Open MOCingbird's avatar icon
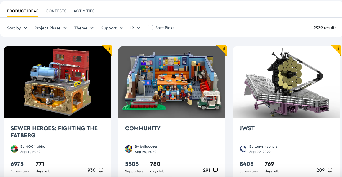The width and height of the screenshot is (342, 177). click(x=14, y=149)
